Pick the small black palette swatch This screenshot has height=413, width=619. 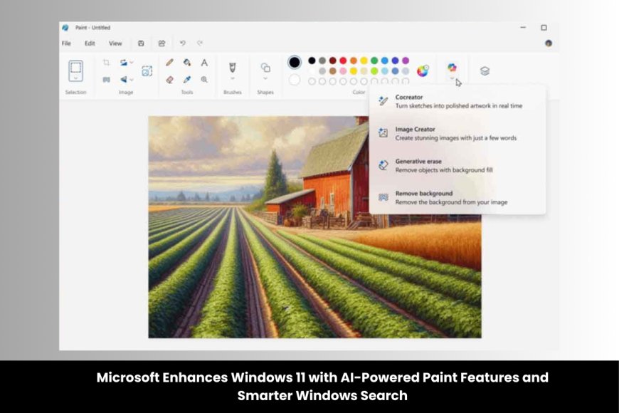(312, 61)
